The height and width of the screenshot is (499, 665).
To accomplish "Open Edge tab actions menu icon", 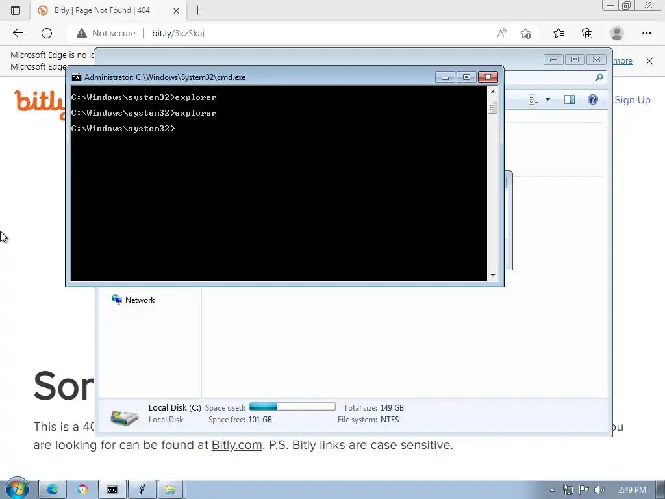I will (x=16, y=10).
